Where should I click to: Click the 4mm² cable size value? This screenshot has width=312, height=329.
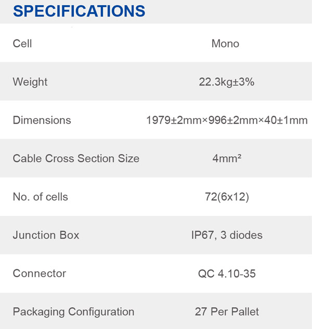tap(226, 159)
